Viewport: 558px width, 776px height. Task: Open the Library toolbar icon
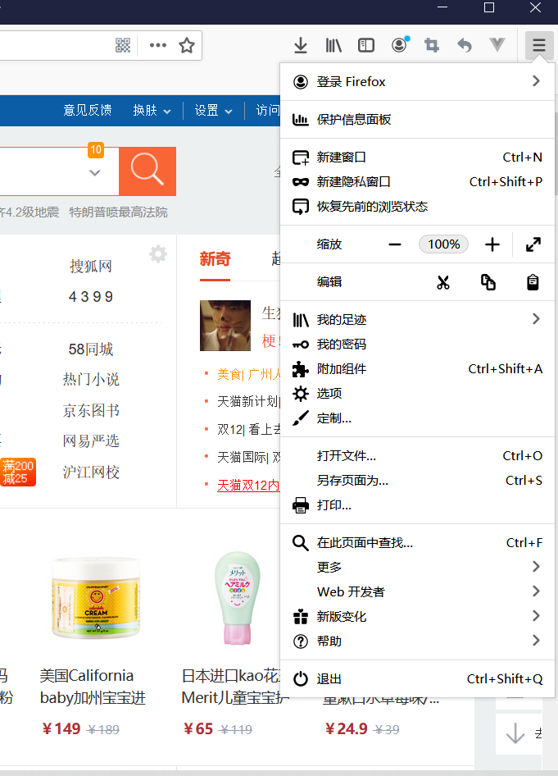pyautogui.click(x=333, y=46)
